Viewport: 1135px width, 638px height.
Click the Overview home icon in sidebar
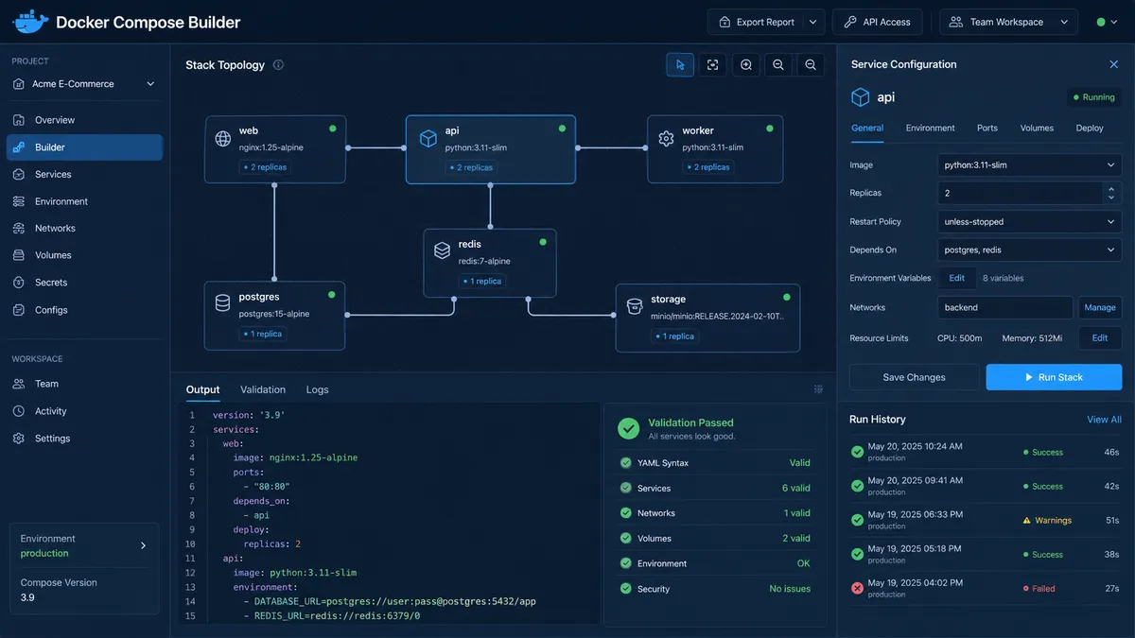(18, 120)
